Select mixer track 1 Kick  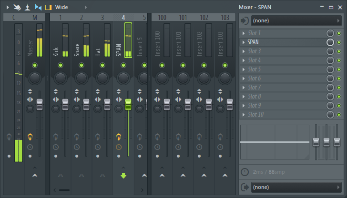(60, 18)
